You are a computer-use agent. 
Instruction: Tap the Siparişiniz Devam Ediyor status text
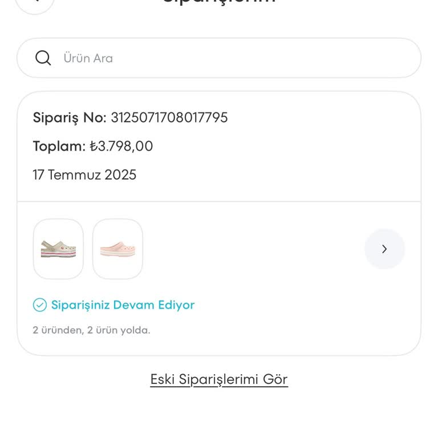click(123, 305)
